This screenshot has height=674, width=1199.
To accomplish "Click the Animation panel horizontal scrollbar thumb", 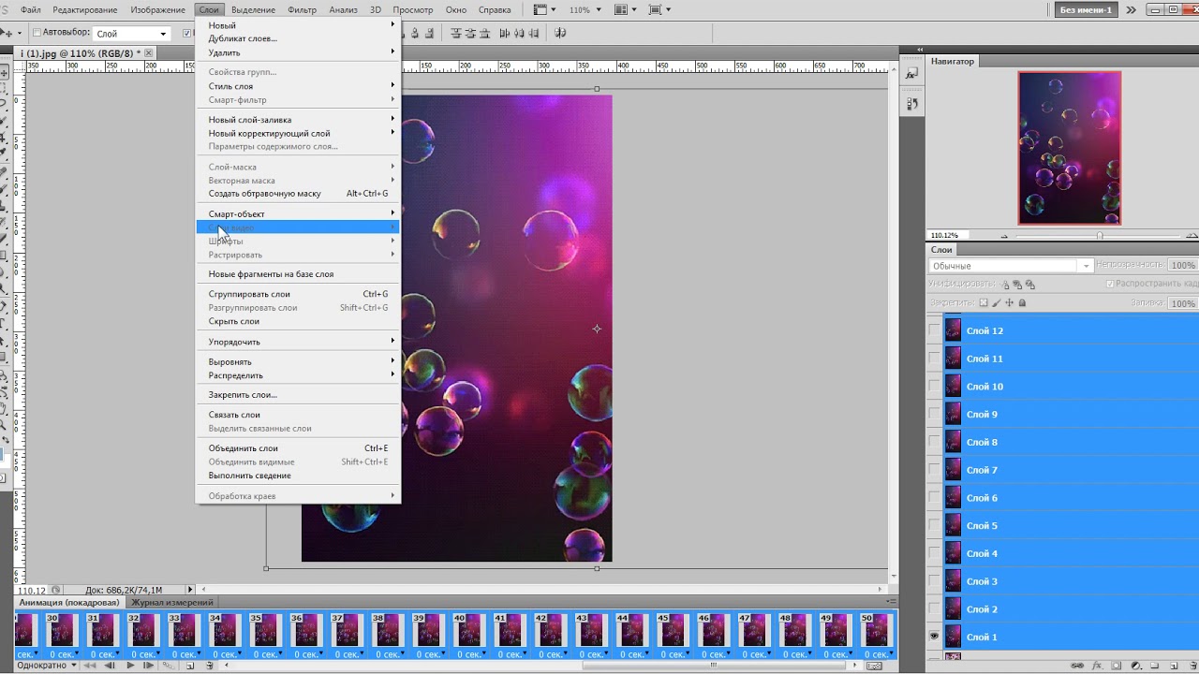I will (x=714, y=666).
